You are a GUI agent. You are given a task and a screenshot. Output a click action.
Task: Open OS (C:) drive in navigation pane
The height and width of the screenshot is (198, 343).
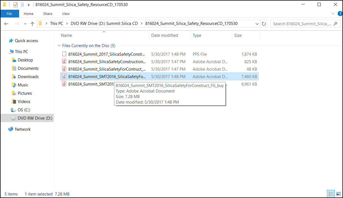[24, 110]
